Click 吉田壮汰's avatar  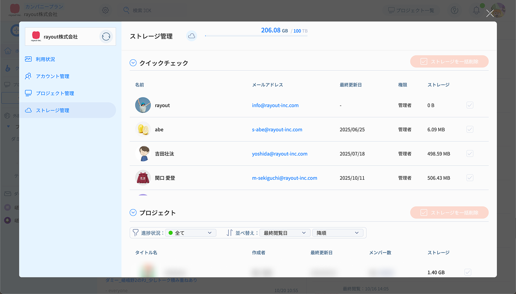[143, 153]
